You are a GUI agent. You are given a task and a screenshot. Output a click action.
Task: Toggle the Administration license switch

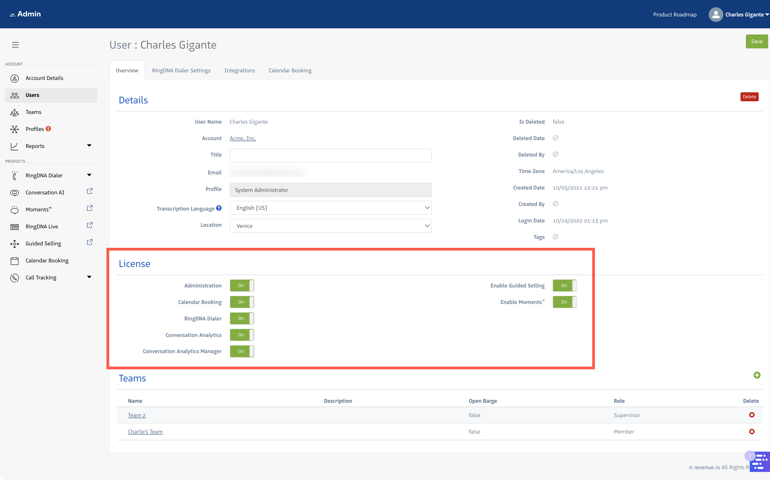[242, 285]
